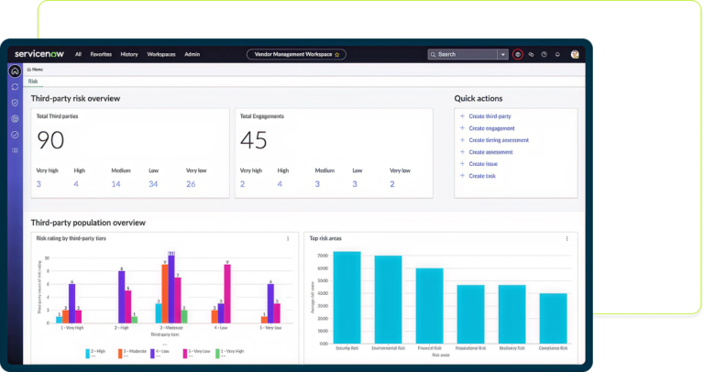Click the ServiceNow logo
704x372 pixels.
click(x=39, y=54)
